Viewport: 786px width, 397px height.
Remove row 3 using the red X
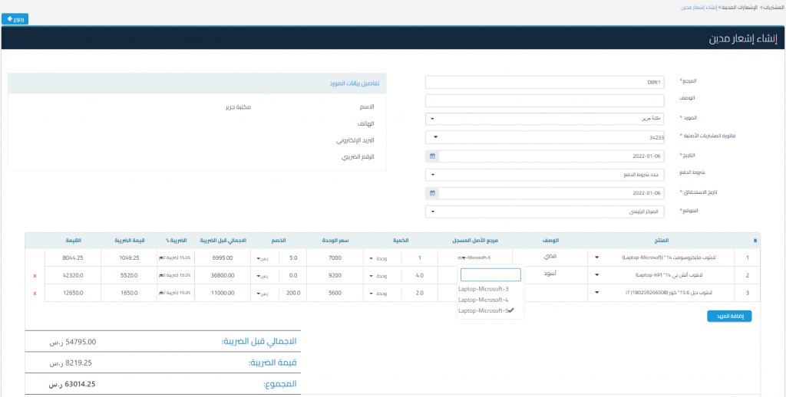click(35, 293)
